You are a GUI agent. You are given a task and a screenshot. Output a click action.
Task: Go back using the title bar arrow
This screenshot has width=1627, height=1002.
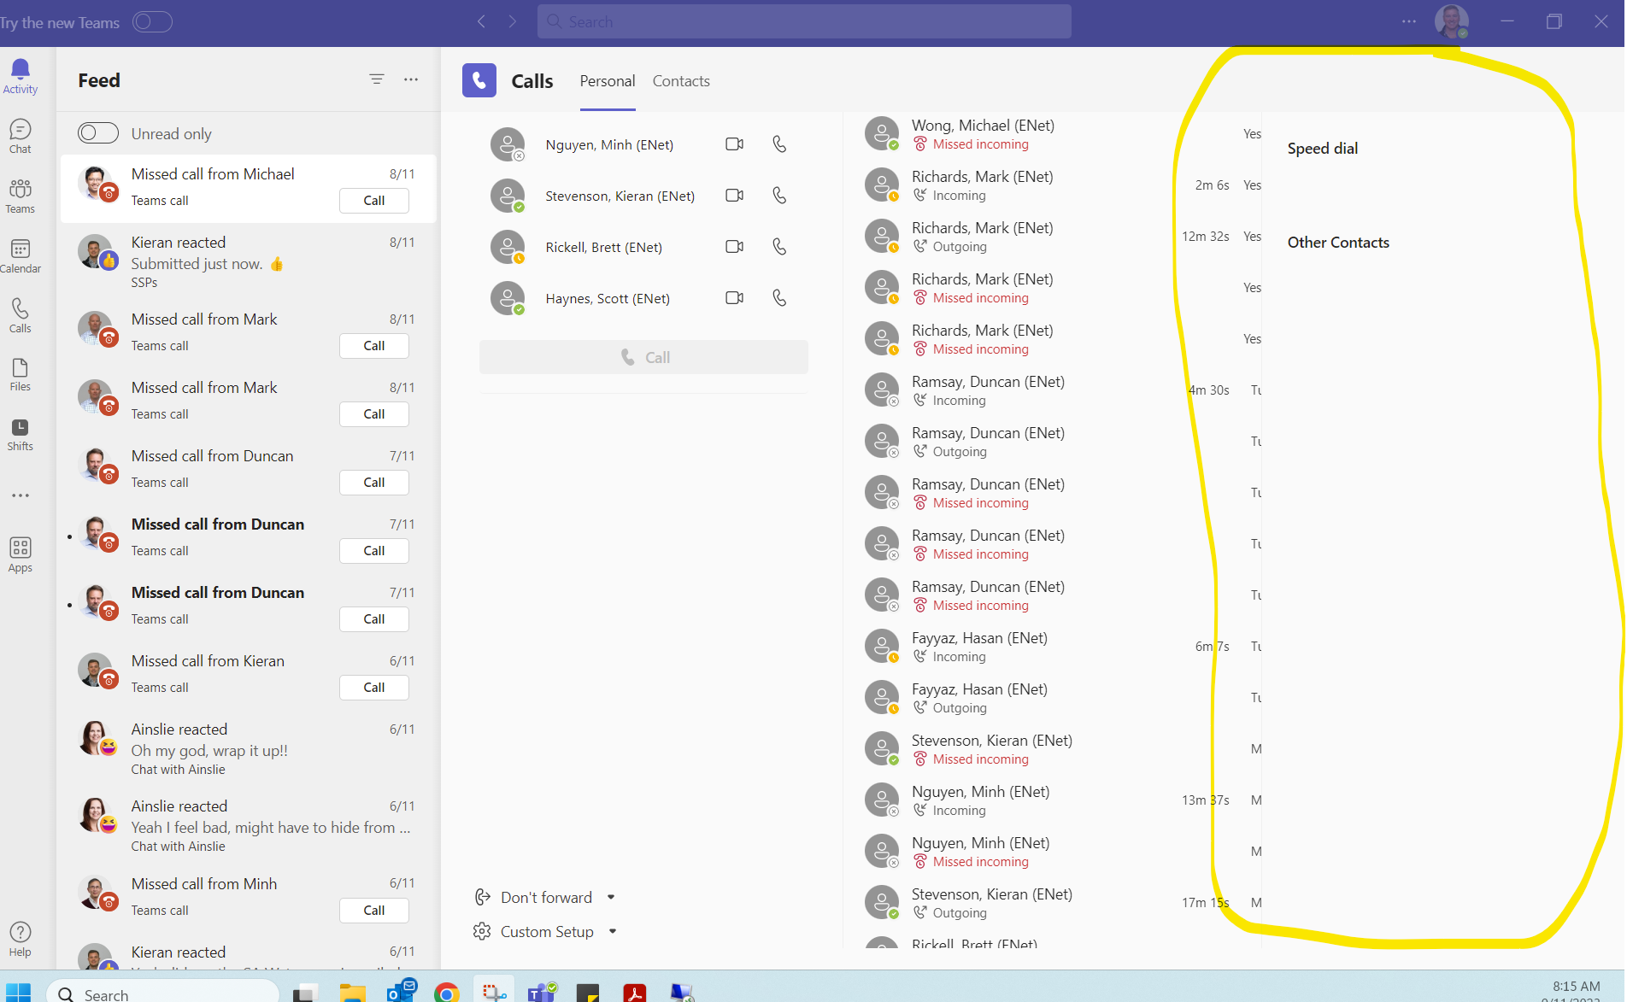point(482,21)
